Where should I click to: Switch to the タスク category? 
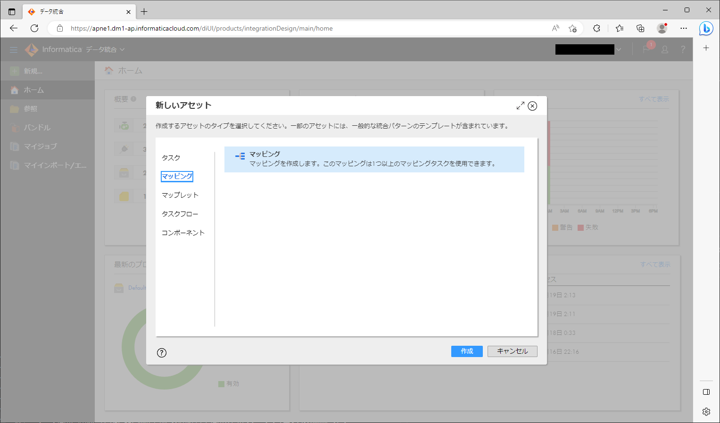point(171,157)
